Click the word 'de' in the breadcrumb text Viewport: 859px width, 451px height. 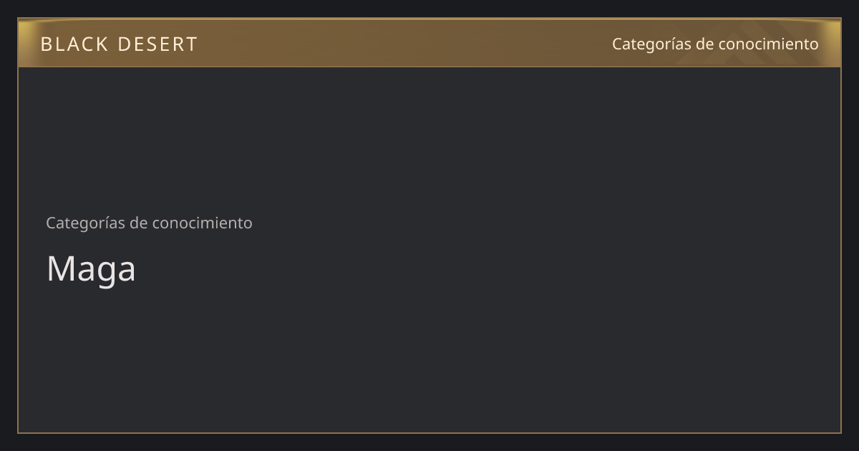tap(138, 223)
